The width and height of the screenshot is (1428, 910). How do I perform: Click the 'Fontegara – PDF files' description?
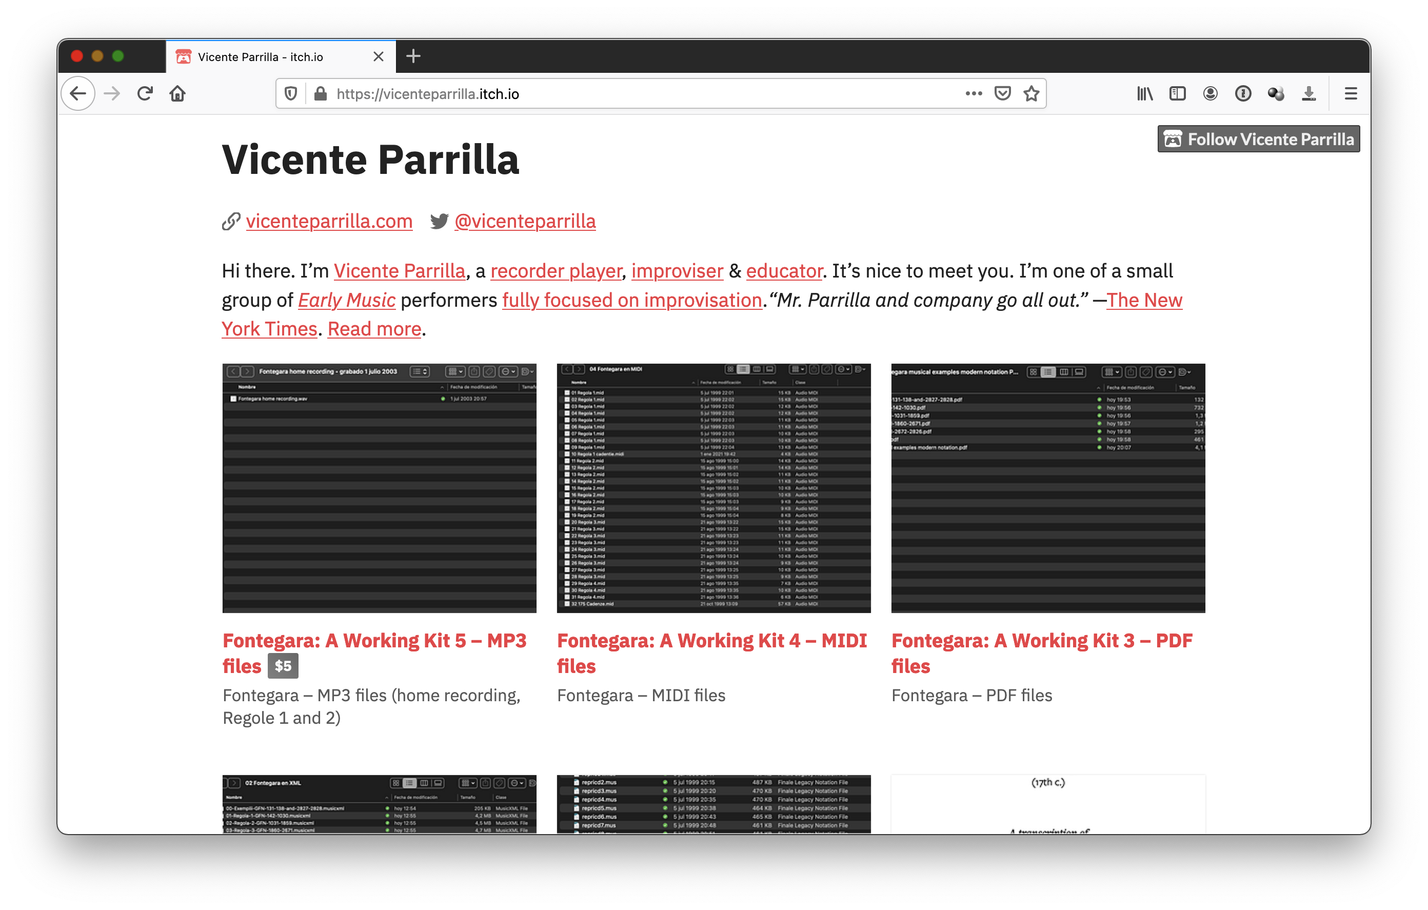pos(972,695)
